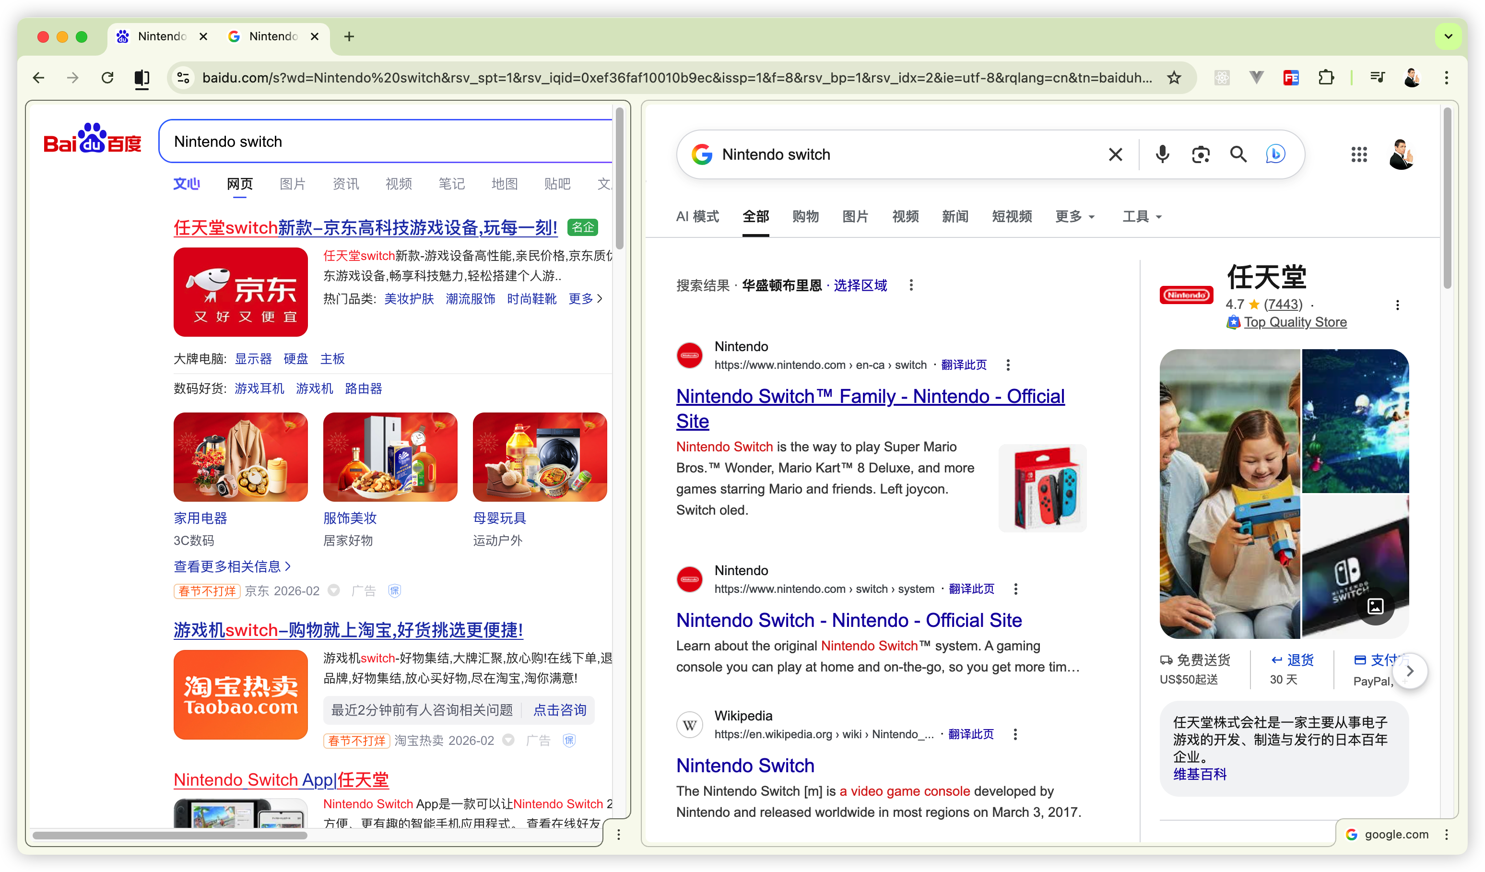Screen dimensions: 1485x872
Task: Click Google magnifier search icon
Action: coord(1238,154)
